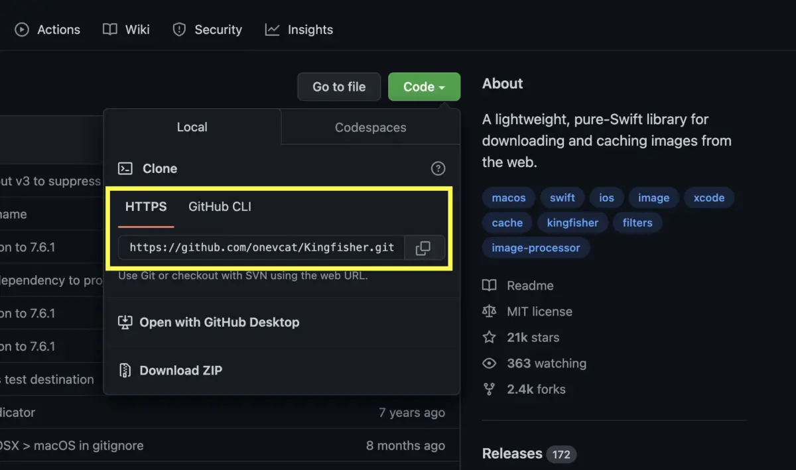View the 21k stars link
Screen dimensions: 796x470
click(521, 337)
